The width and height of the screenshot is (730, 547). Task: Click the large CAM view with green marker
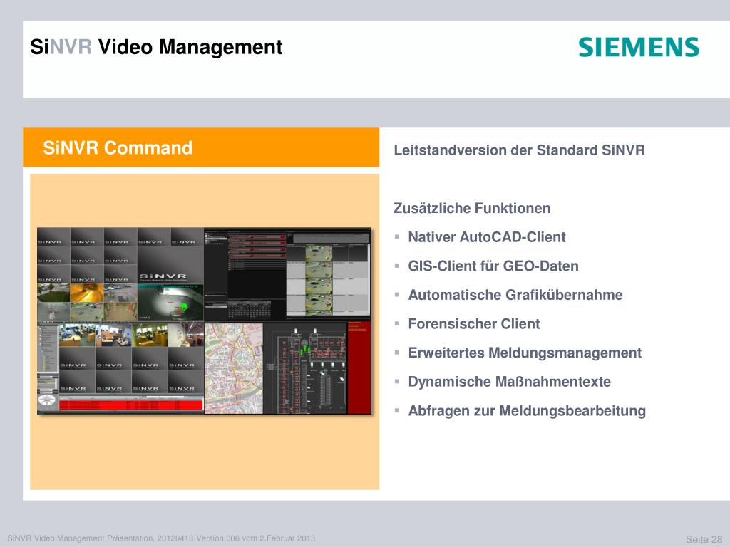(170, 302)
